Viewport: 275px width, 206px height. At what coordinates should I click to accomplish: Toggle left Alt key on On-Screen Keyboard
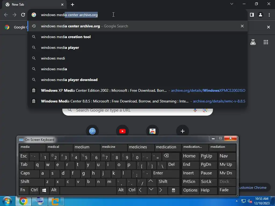[x=55, y=190]
